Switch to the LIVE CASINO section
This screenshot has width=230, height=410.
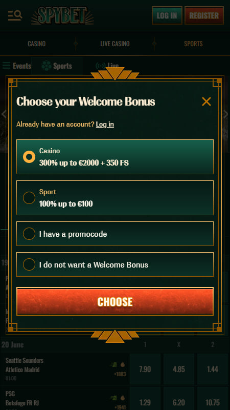coord(115,44)
